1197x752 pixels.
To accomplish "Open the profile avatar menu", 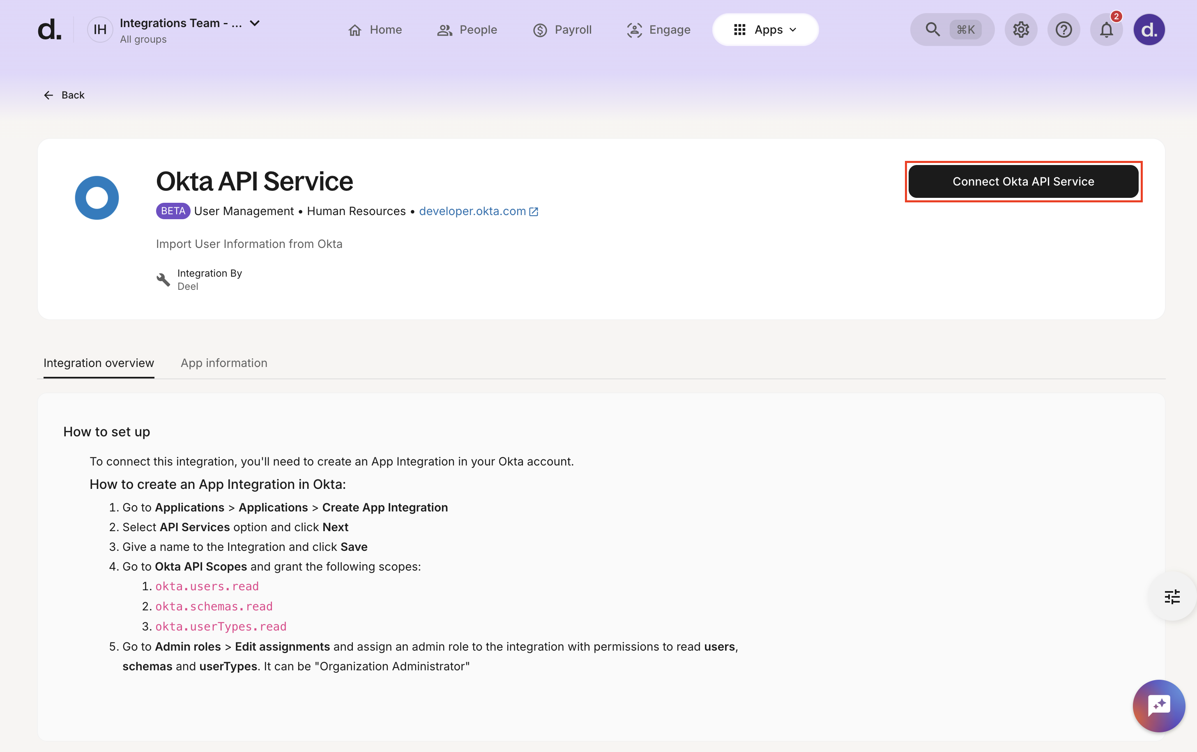I will (x=1149, y=29).
